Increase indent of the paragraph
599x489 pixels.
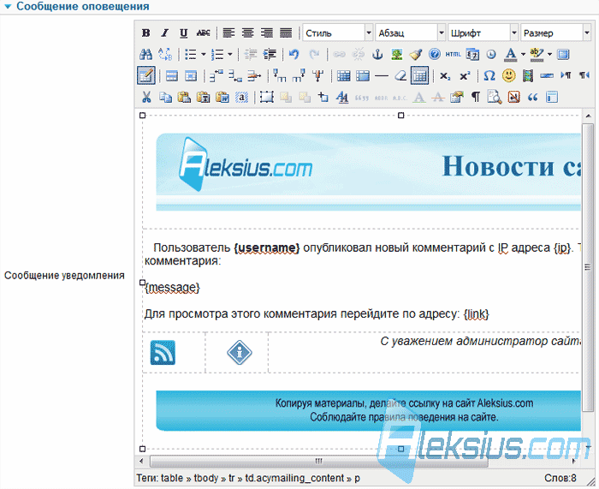(270, 54)
